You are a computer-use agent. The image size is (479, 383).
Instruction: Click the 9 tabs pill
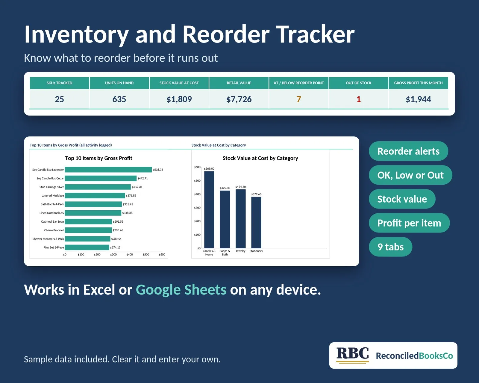[x=390, y=247]
